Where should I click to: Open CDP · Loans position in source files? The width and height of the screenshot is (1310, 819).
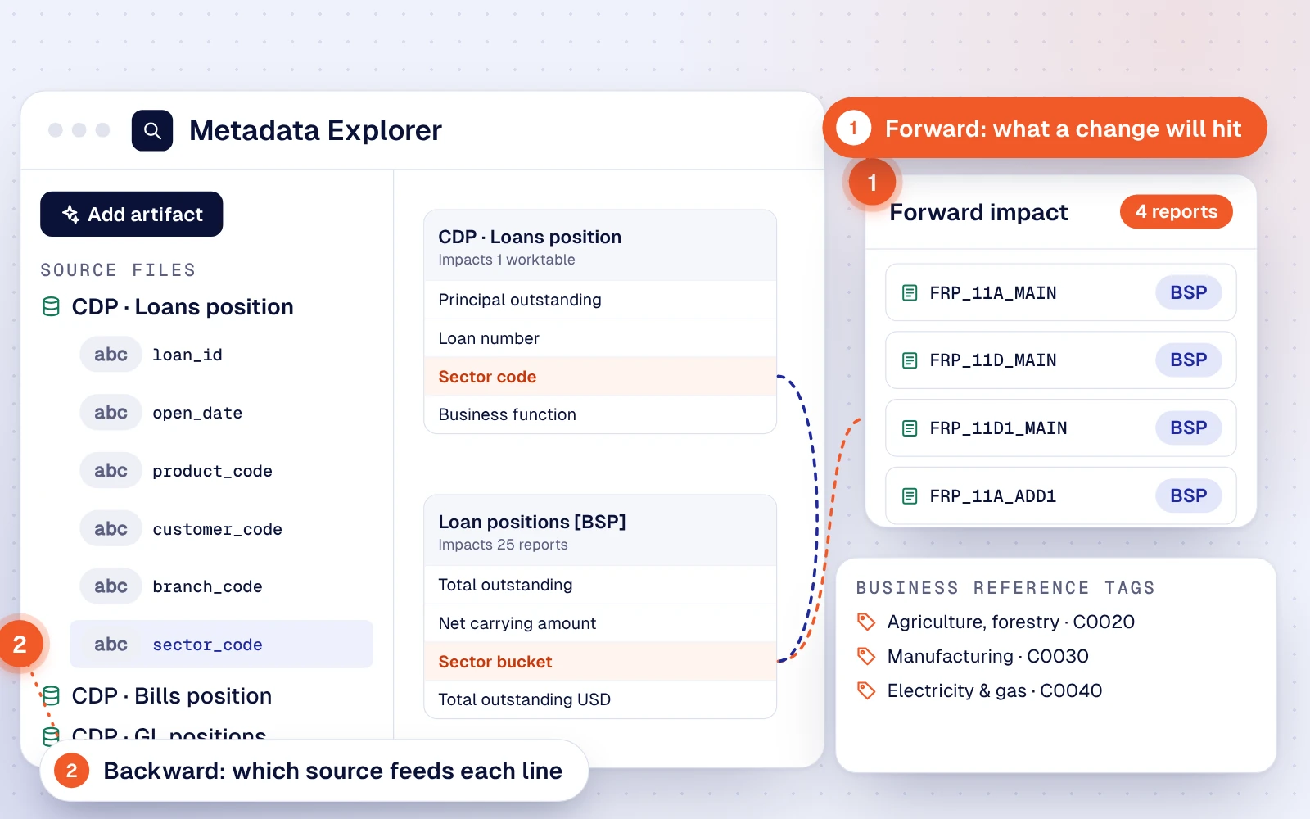coord(182,307)
